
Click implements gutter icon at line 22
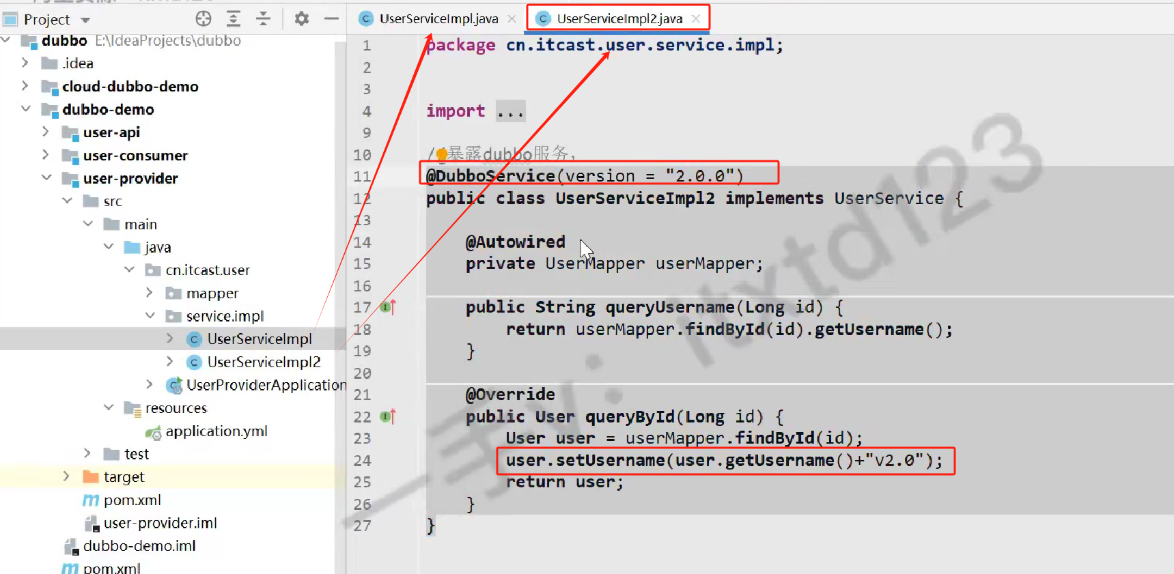point(388,416)
